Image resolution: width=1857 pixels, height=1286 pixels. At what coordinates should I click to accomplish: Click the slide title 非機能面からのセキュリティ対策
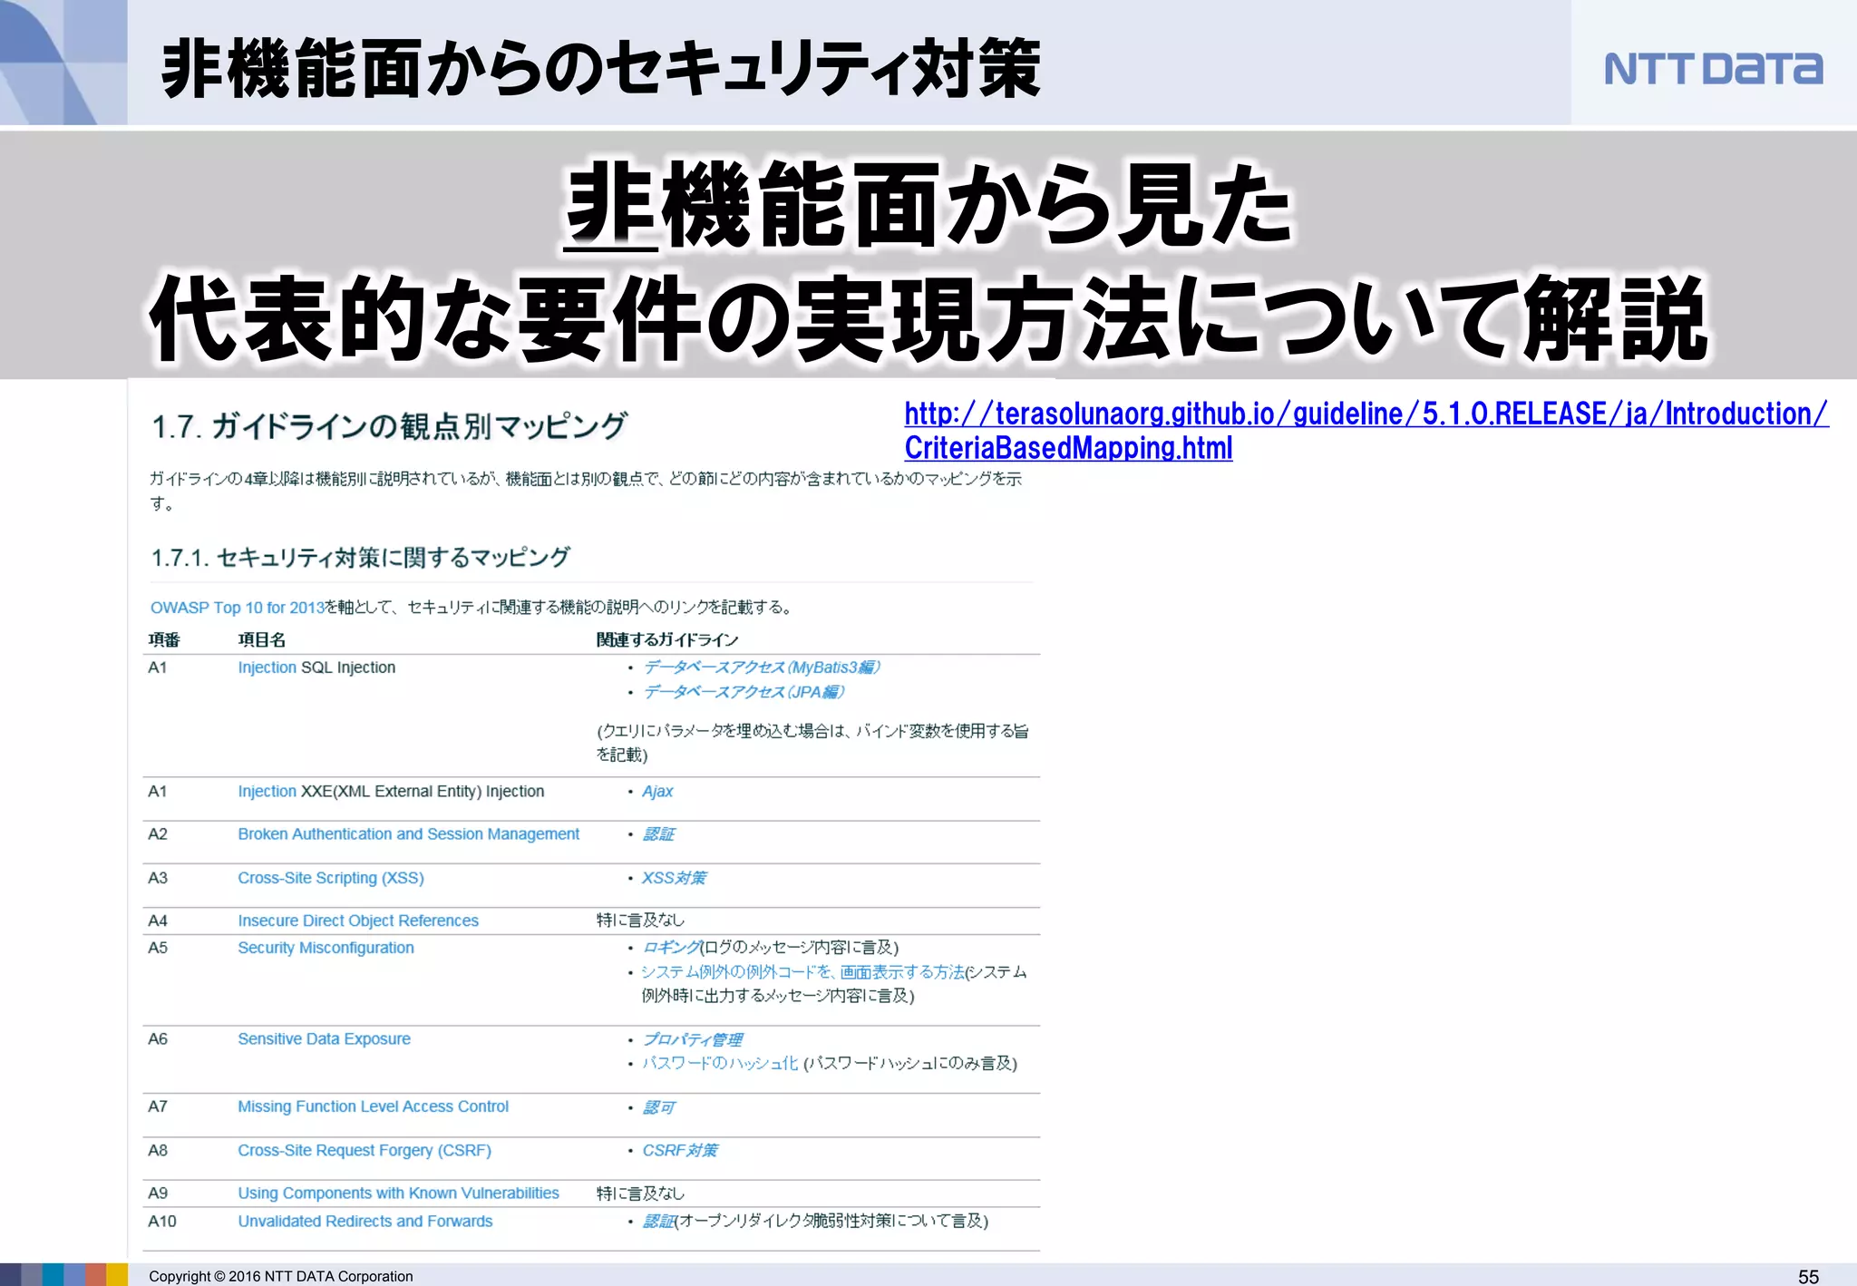click(x=601, y=69)
